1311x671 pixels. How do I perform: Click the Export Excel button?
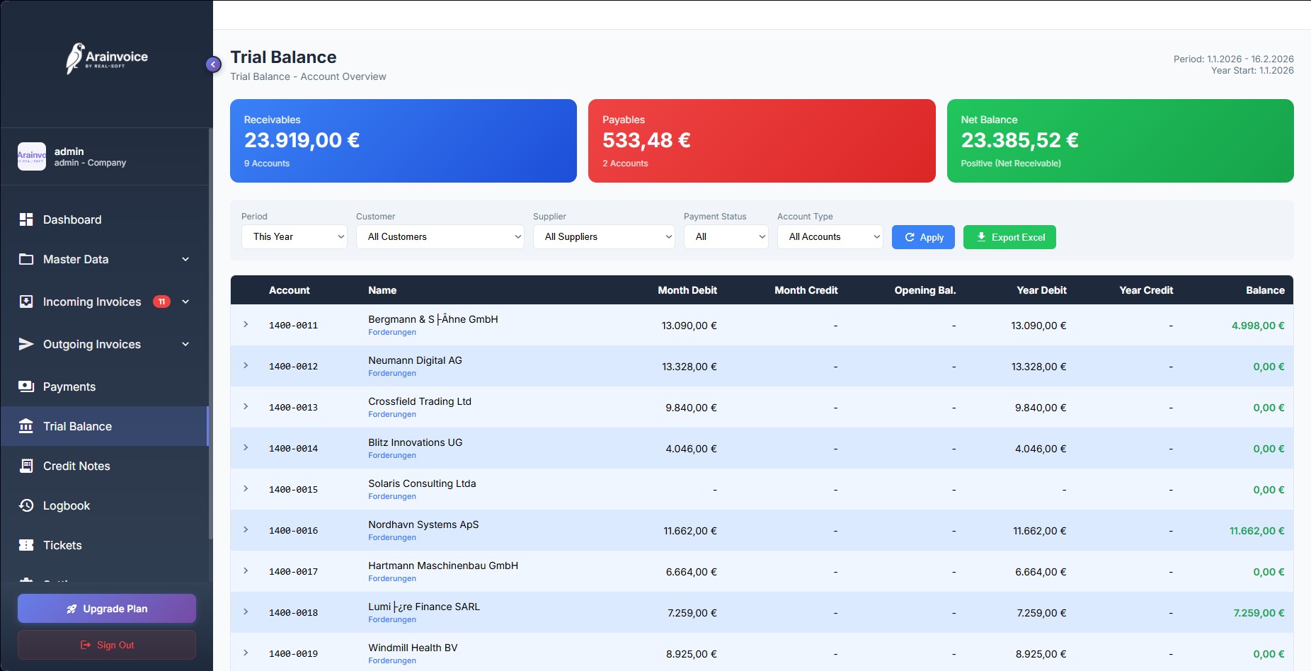click(1009, 236)
